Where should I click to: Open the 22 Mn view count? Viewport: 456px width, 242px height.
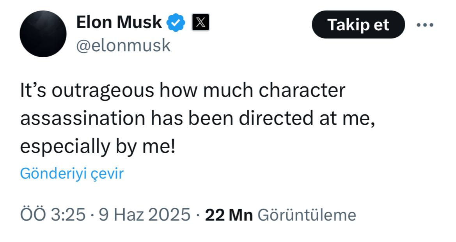coord(229,215)
